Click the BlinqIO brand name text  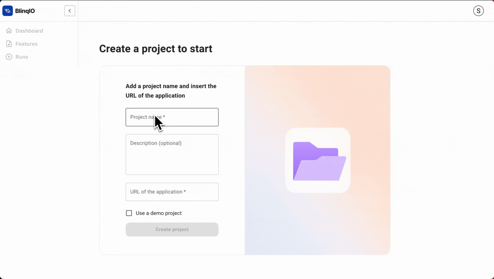25,11
